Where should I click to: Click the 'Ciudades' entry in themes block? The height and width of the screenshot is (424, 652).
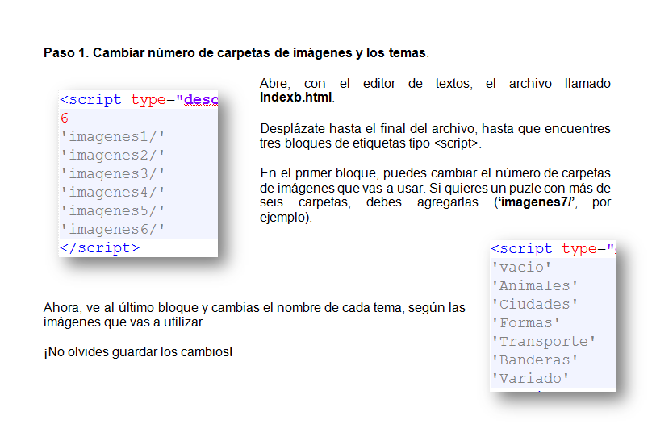click(535, 305)
